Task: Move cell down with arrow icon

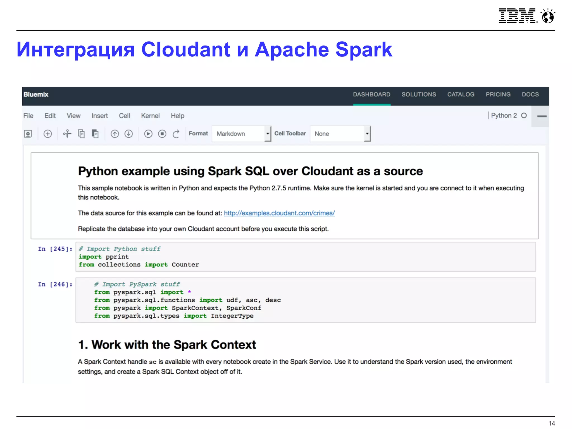Action: (x=128, y=134)
